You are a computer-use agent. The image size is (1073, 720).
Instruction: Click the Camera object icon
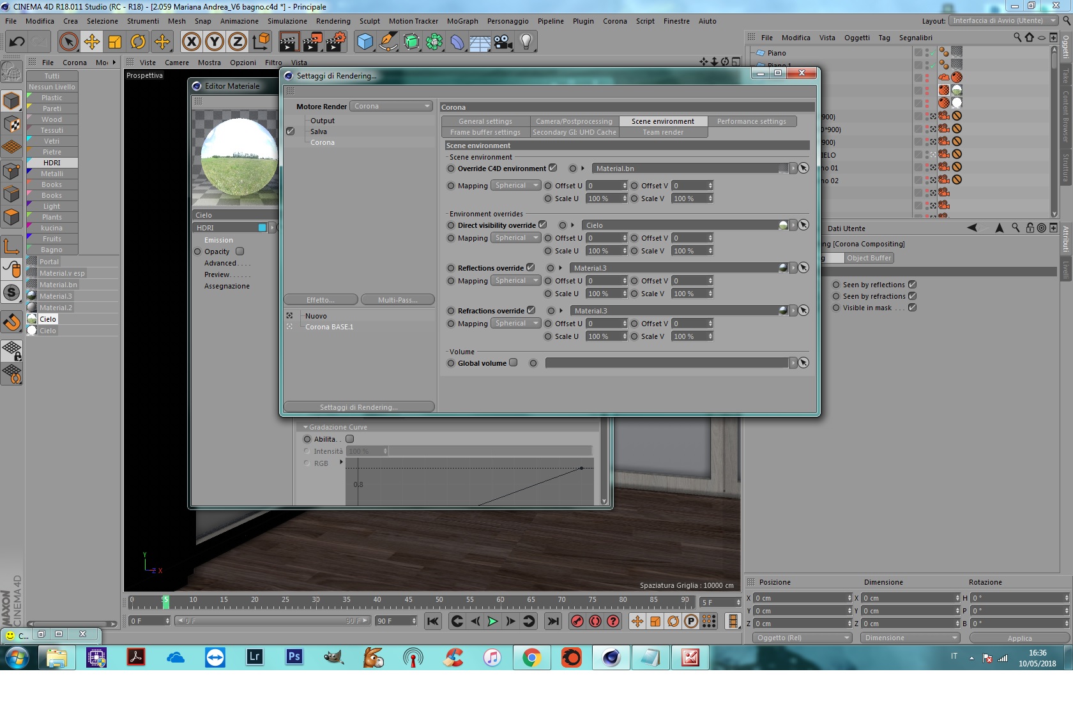pyautogui.click(x=503, y=42)
